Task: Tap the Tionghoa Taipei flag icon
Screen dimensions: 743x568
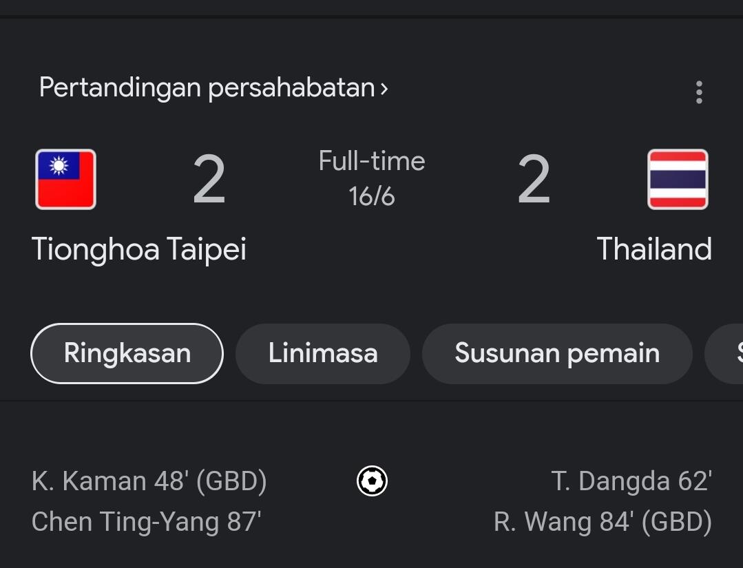Action: point(65,180)
